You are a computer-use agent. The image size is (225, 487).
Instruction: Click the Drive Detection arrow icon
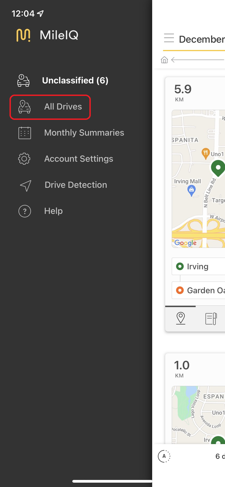pyautogui.click(x=26, y=186)
